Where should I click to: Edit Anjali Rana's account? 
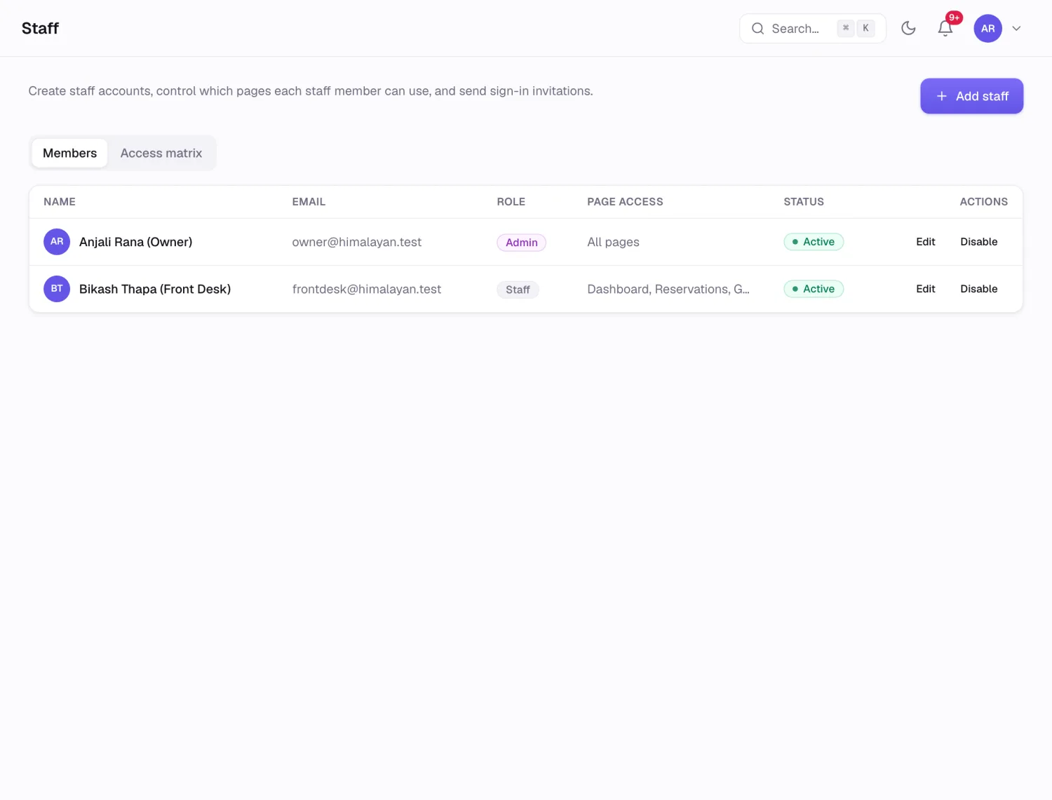pyautogui.click(x=925, y=242)
